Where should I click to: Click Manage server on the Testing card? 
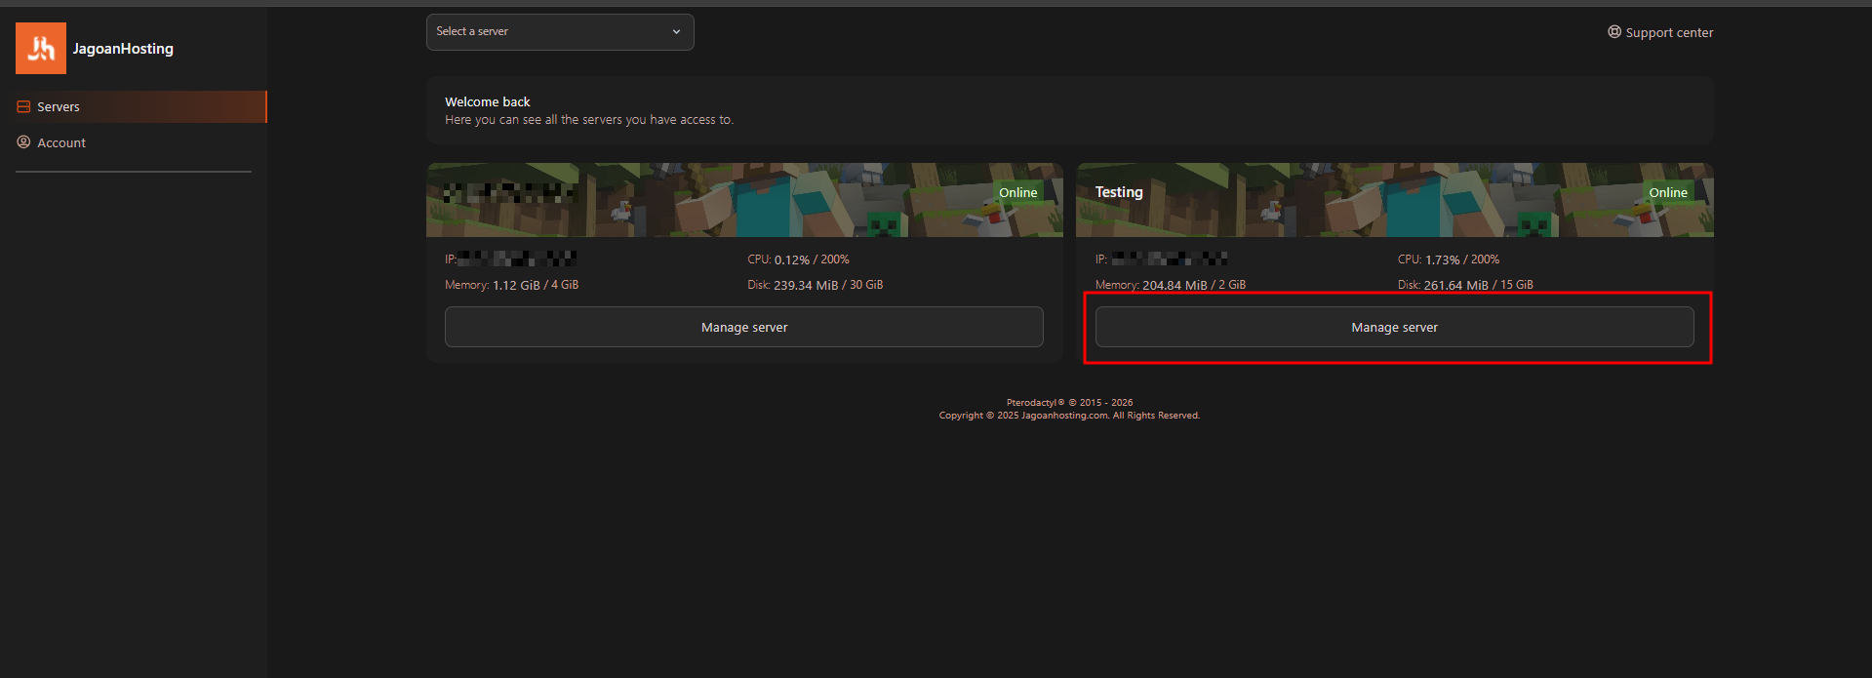[x=1394, y=327]
